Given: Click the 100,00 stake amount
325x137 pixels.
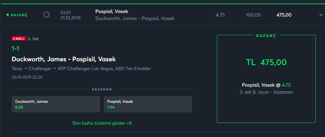Looking at the screenshot, I should click(253, 15).
